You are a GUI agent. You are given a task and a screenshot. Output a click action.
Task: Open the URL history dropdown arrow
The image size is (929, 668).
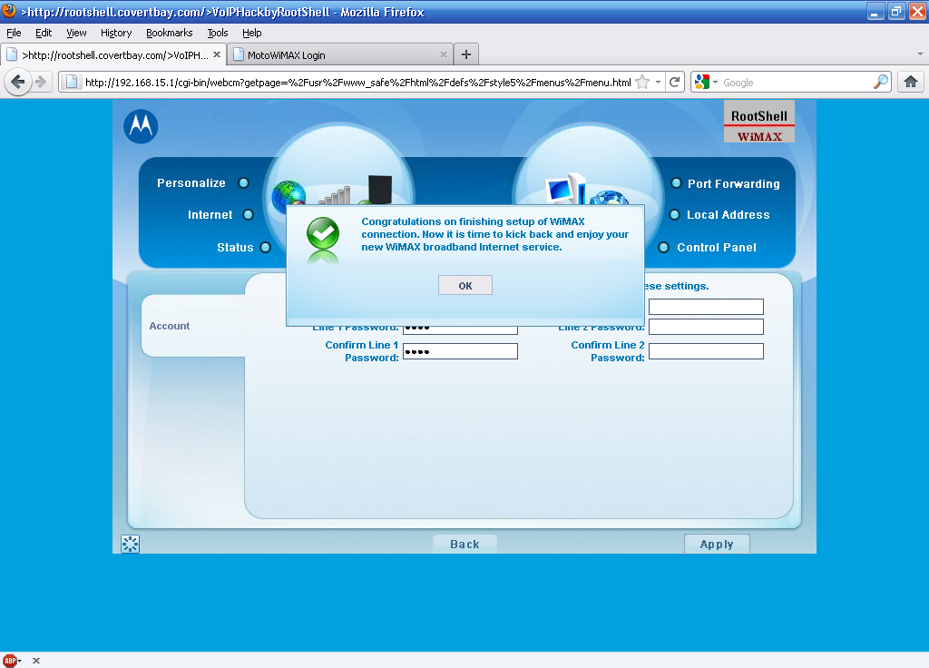pos(658,82)
